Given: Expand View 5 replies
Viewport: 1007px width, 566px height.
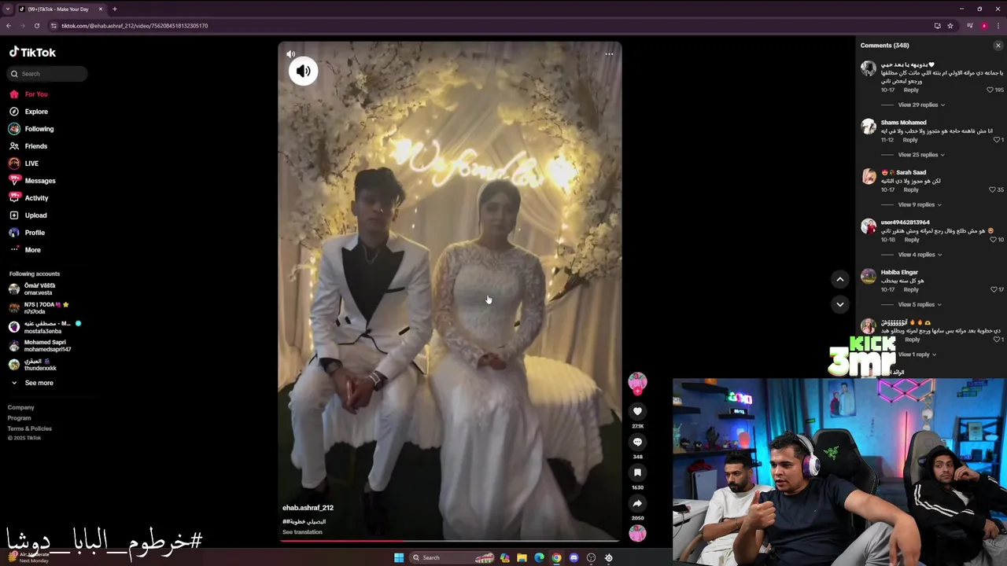Looking at the screenshot, I should click(920, 304).
